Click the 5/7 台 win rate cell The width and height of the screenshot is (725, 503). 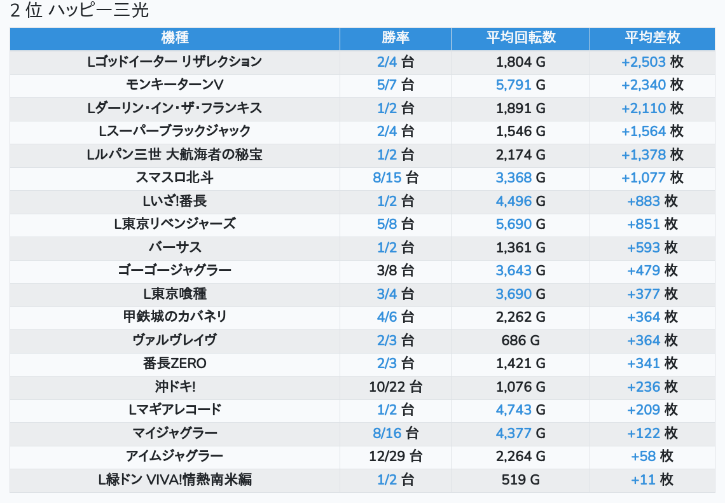(x=396, y=85)
